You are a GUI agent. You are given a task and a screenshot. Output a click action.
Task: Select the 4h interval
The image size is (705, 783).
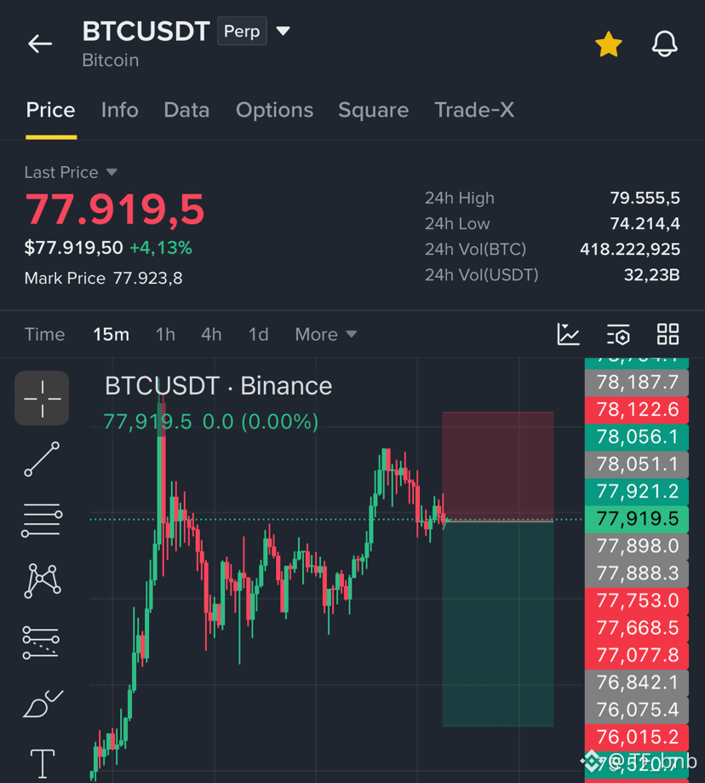tap(211, 334)
